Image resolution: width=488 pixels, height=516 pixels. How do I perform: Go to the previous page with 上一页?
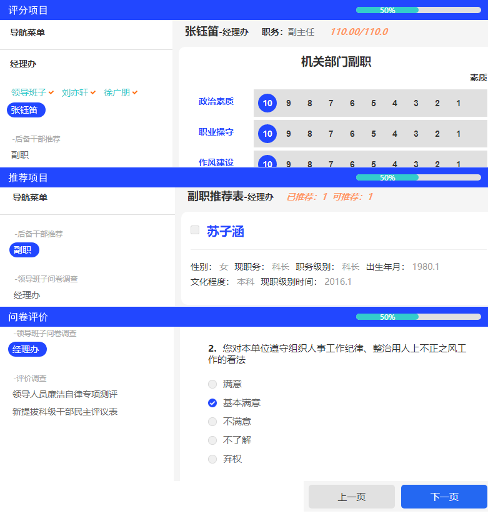(351, 497)
